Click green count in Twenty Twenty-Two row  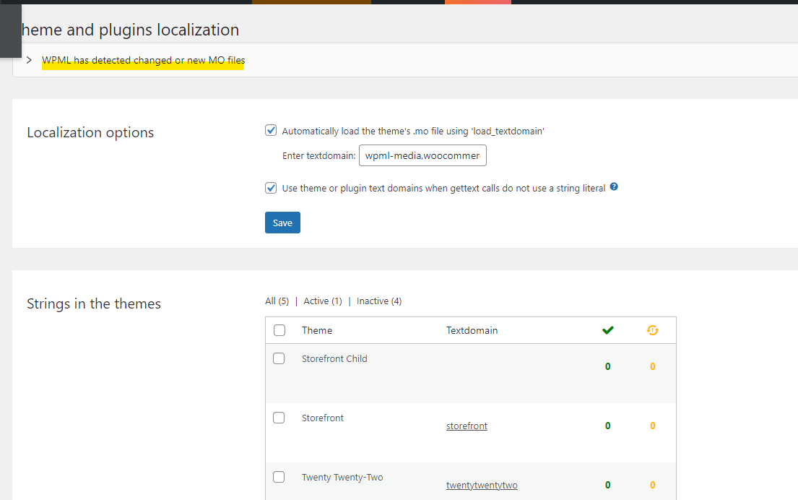point(607,486)
